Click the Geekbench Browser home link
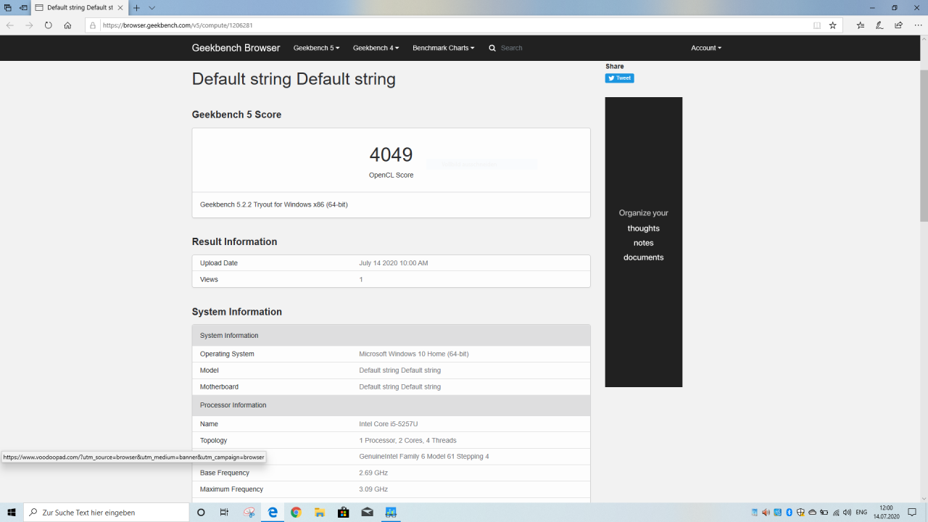 [x=236, y=48]
